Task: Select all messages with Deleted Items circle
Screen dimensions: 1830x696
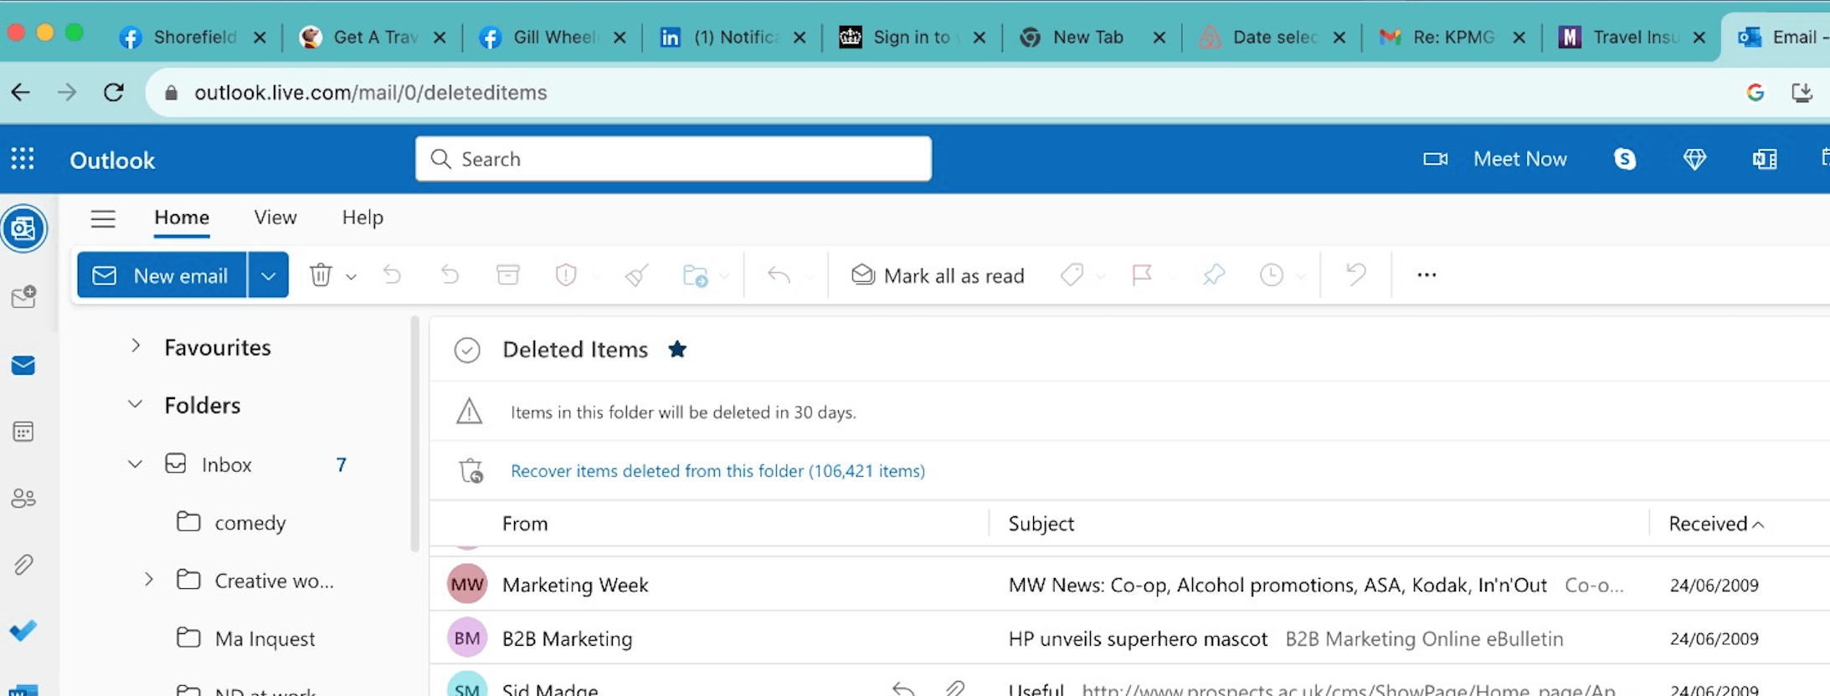Action: point(467,350)
